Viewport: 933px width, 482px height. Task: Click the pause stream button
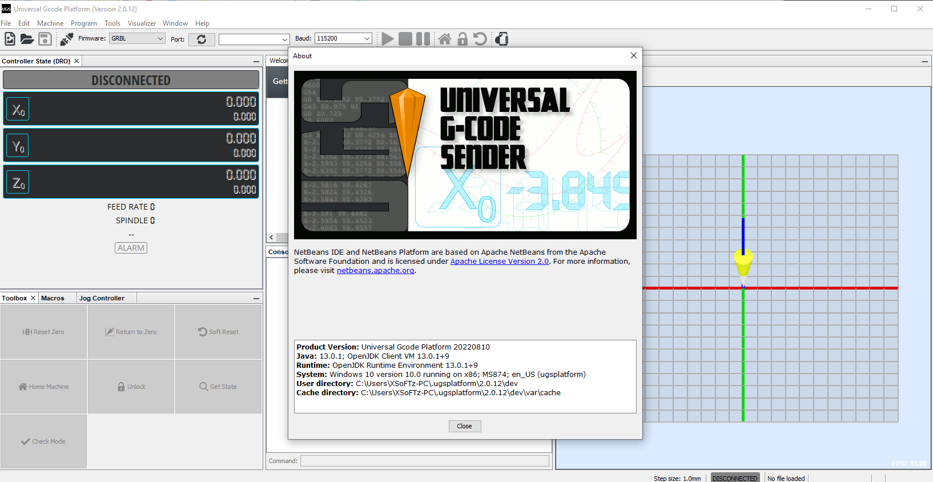423,39
